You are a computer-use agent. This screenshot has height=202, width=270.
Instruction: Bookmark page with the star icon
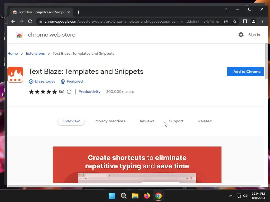coord(234,21)
